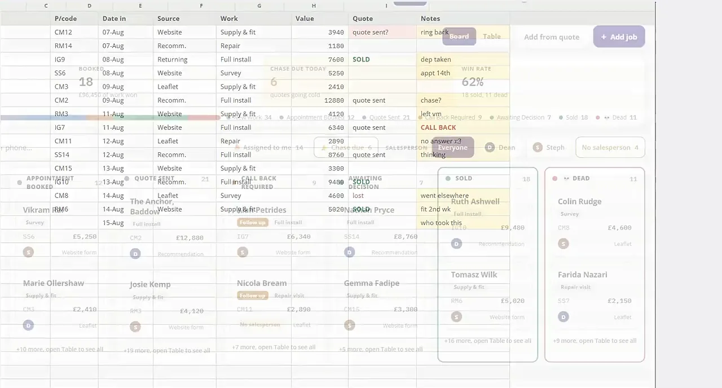Toggle the No salesperson 4 filter
Viewport: 722px width, 388px height.
click(610, 148)
